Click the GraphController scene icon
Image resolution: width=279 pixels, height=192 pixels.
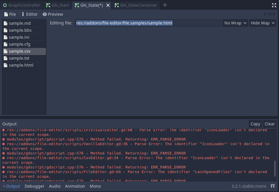(x=5, y=5)
